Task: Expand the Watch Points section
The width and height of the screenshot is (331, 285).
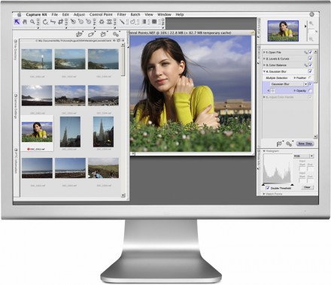Action: (x=264, y=194)
